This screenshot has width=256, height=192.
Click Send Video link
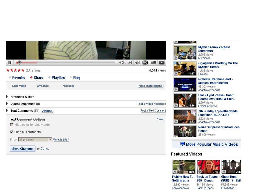click(19, 86)
